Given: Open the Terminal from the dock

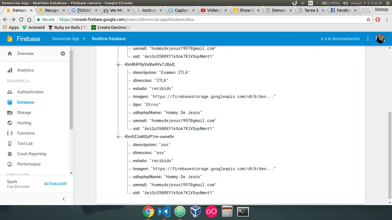Looking at the screenshot, I should tap(243, 212).
